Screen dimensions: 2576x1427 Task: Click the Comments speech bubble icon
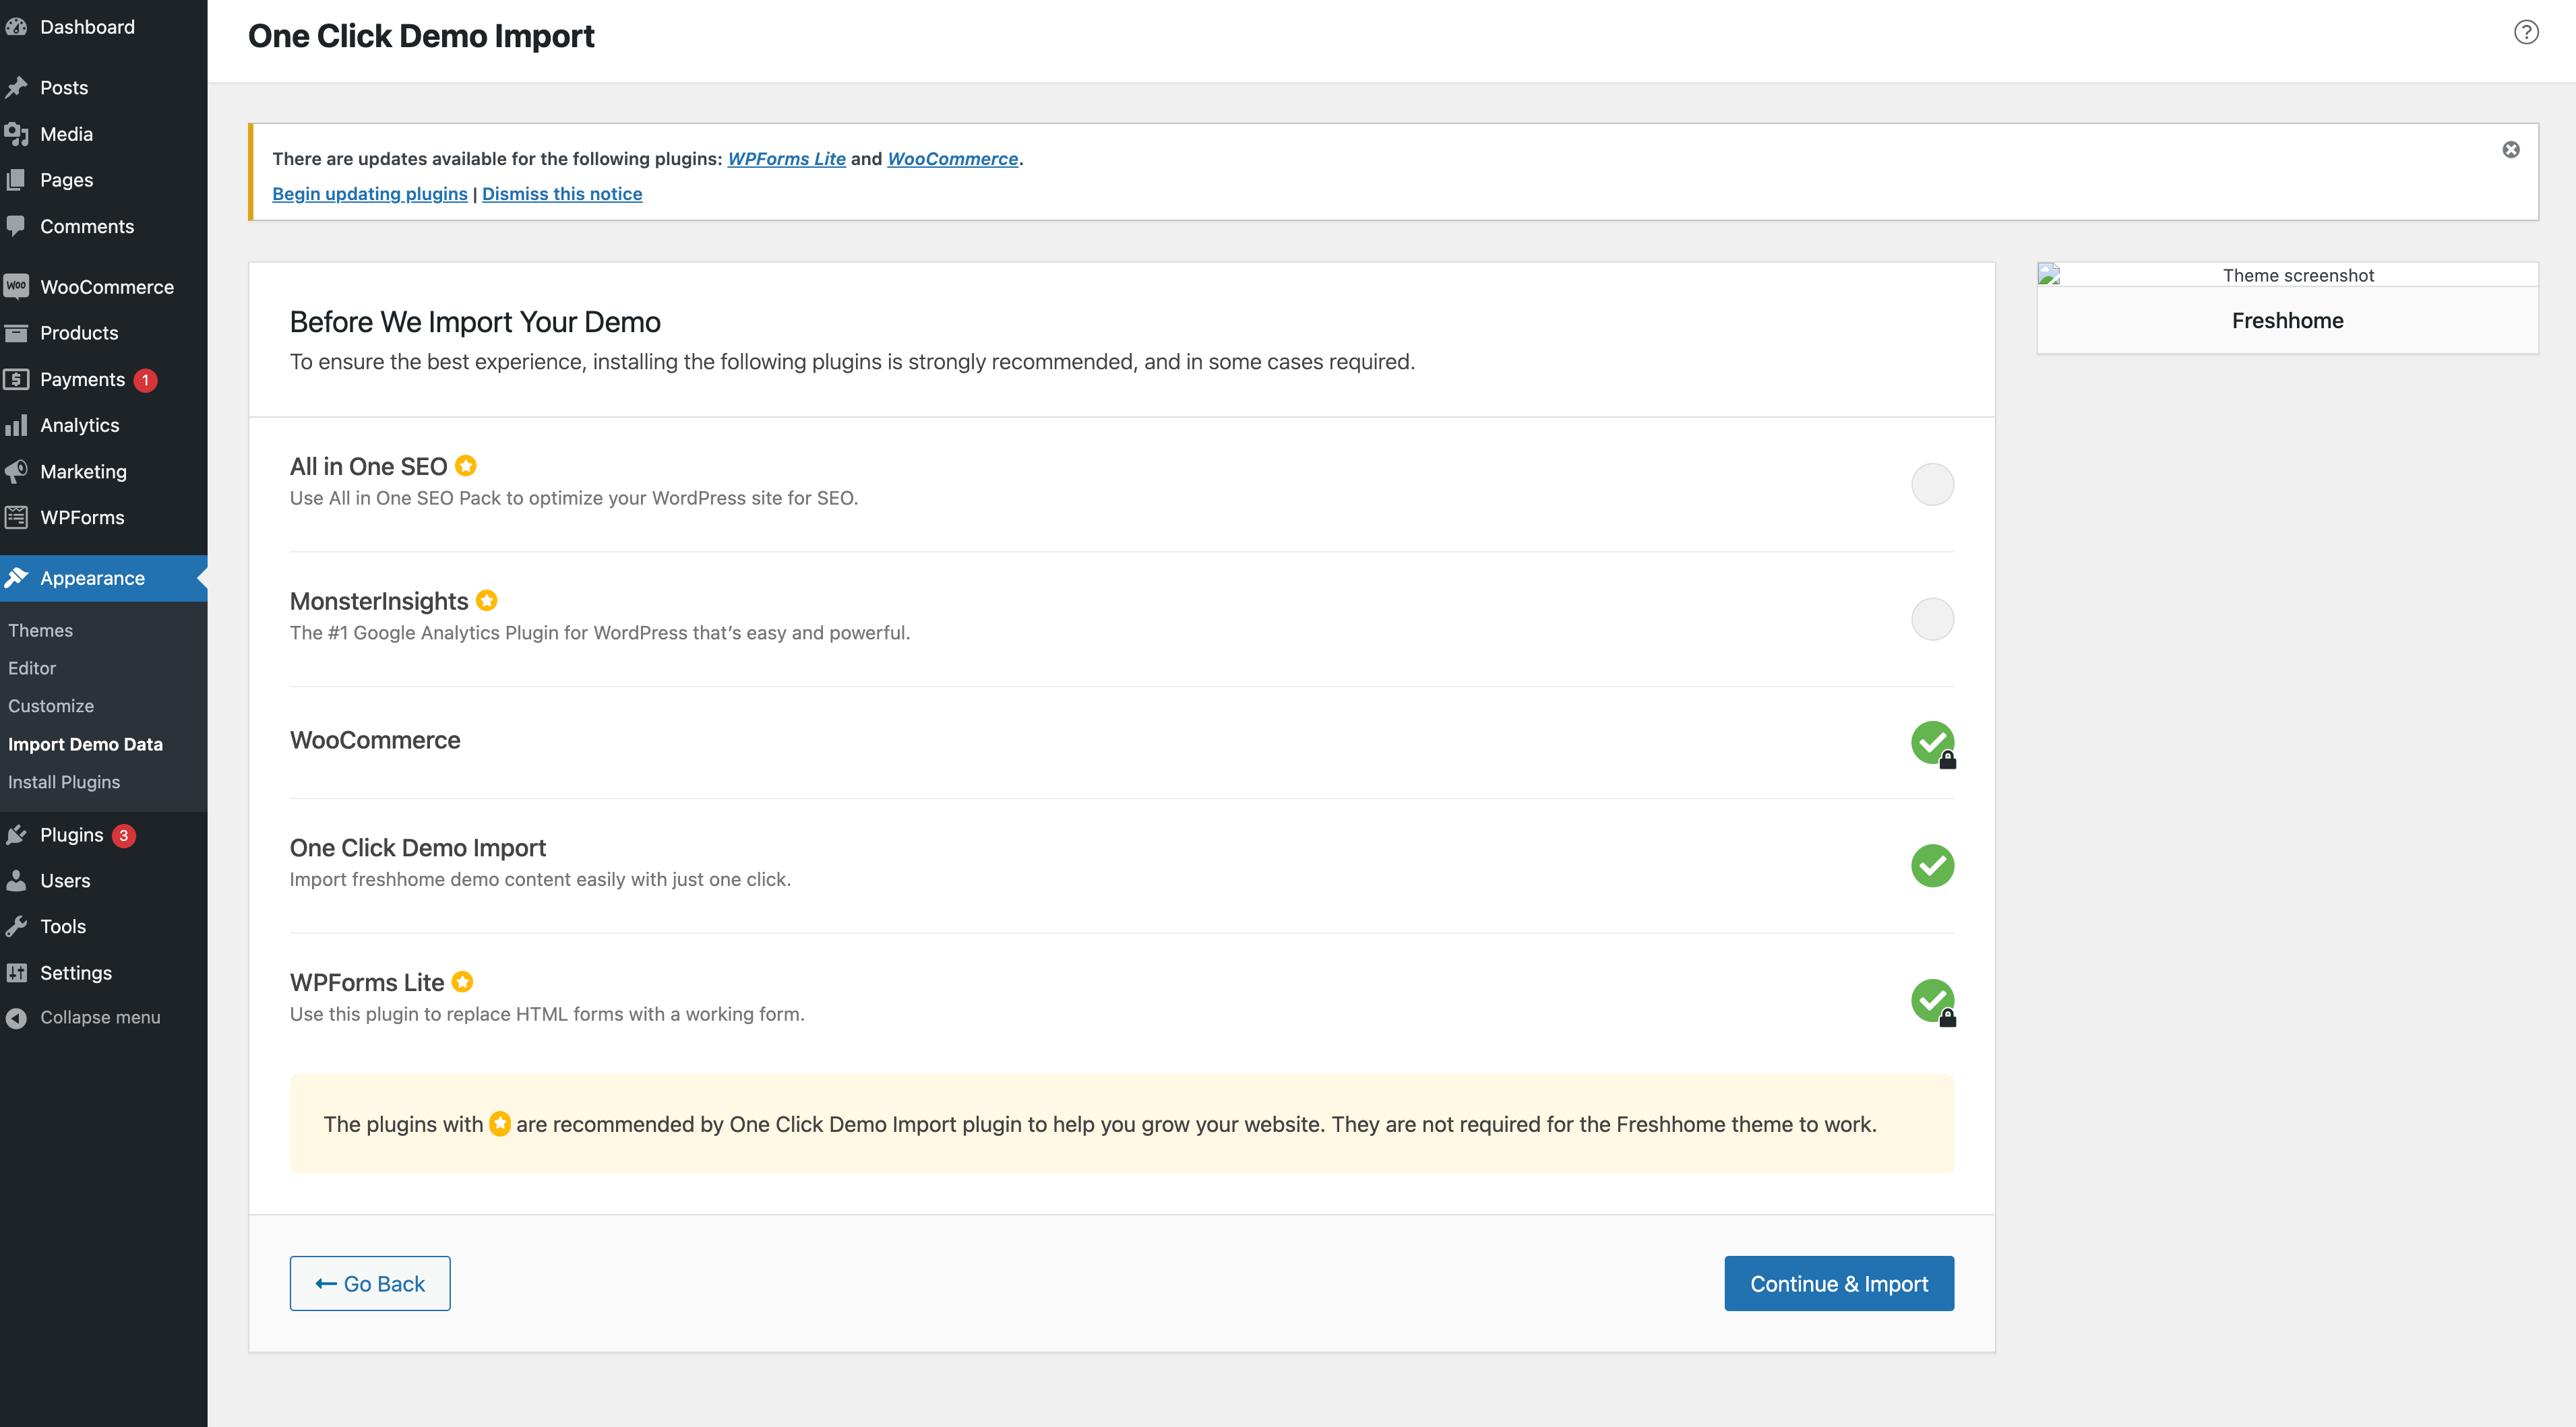(x=17, y=226)
